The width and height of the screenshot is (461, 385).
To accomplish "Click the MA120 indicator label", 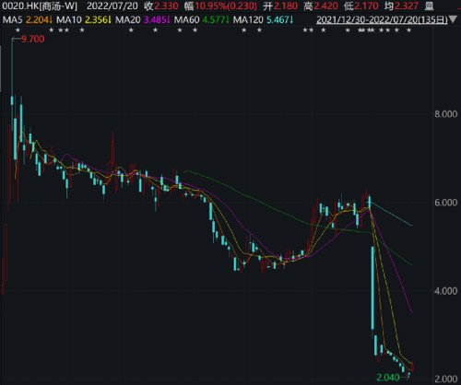I will point(264,20).
